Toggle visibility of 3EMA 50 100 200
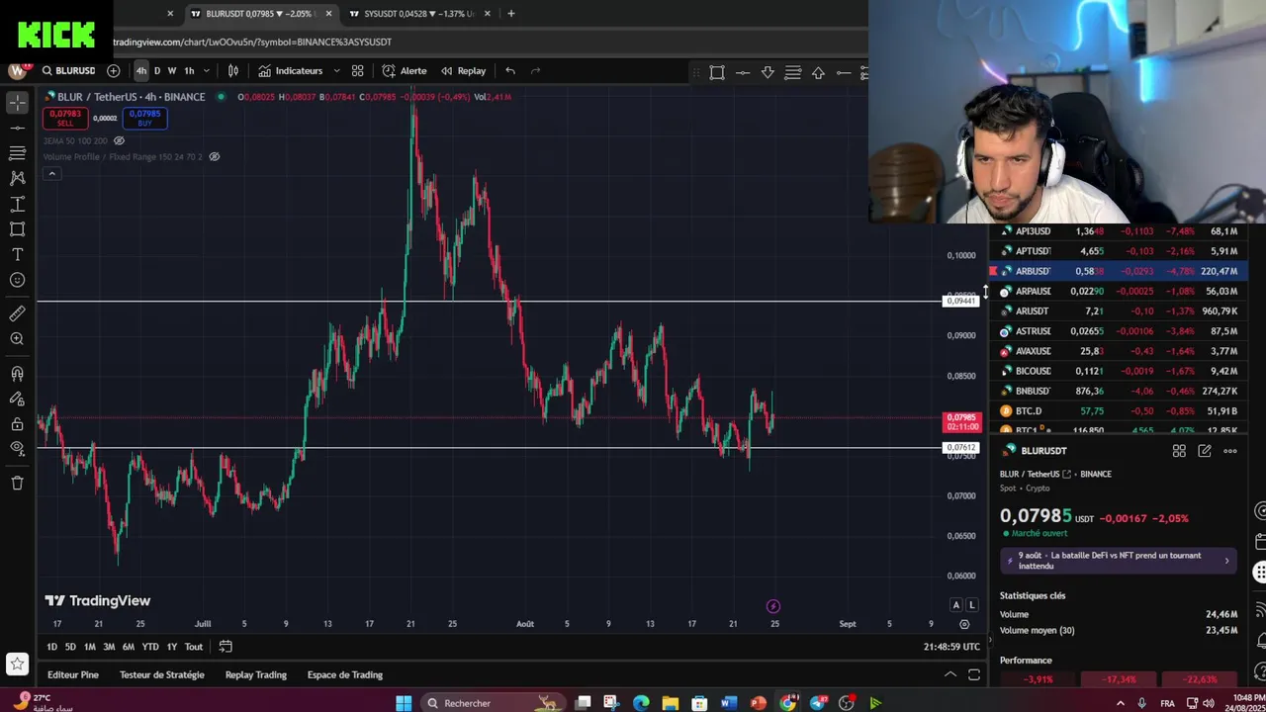This screenshot has height=712, width=1266. coord(120,140)
